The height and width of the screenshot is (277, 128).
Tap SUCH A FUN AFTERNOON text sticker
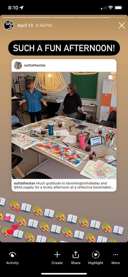click(x=64, y=48)
